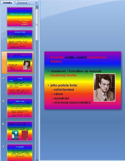Click the portrait inside slide 3 thumbnail

coord(27,65)
